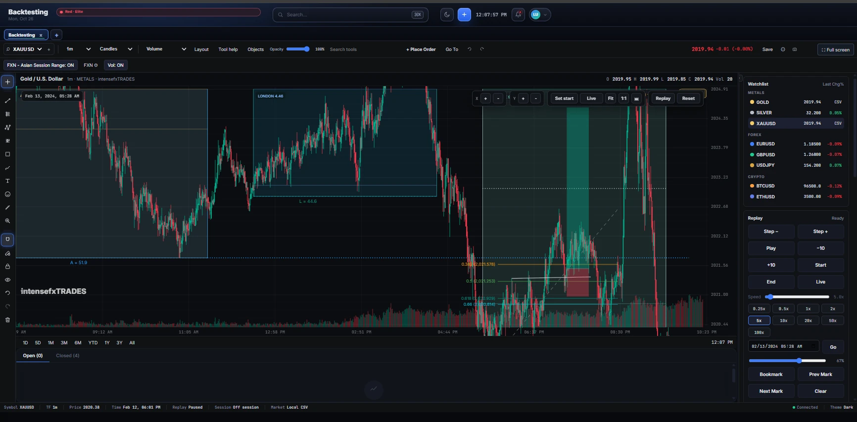Select the ruler measure tool
This screenshot has height=422, width=857.
pos(7,208)
